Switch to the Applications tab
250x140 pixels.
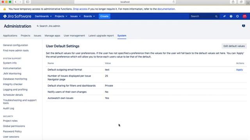coord(10,35)
